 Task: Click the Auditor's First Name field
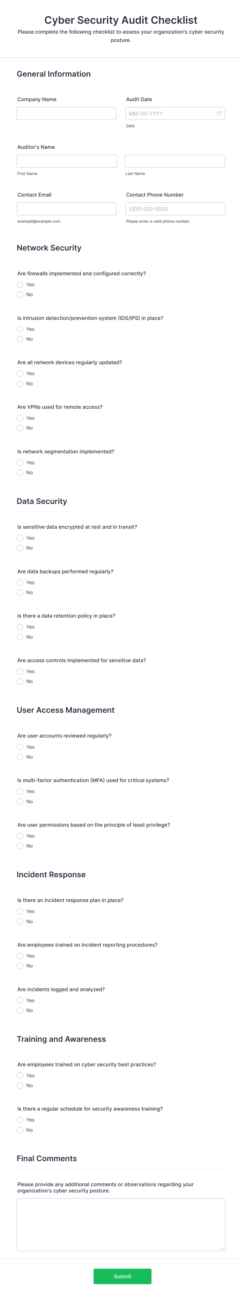coord(66,161)
